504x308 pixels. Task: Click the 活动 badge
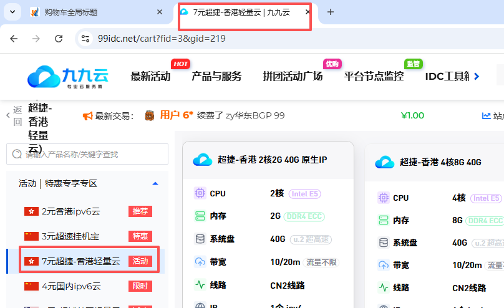[x=140, y=261]
